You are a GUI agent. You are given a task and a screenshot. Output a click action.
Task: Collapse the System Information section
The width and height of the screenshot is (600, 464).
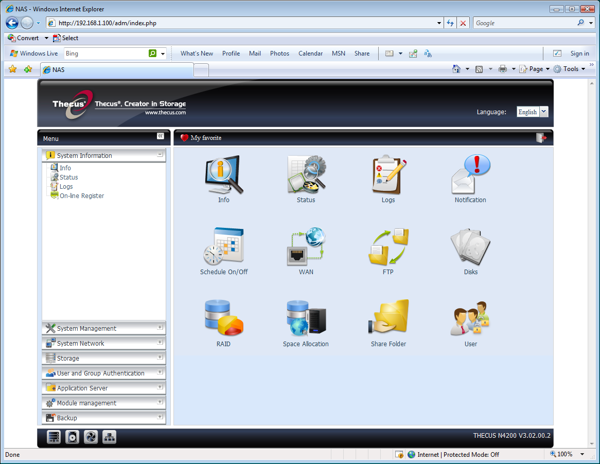(160, 155)
